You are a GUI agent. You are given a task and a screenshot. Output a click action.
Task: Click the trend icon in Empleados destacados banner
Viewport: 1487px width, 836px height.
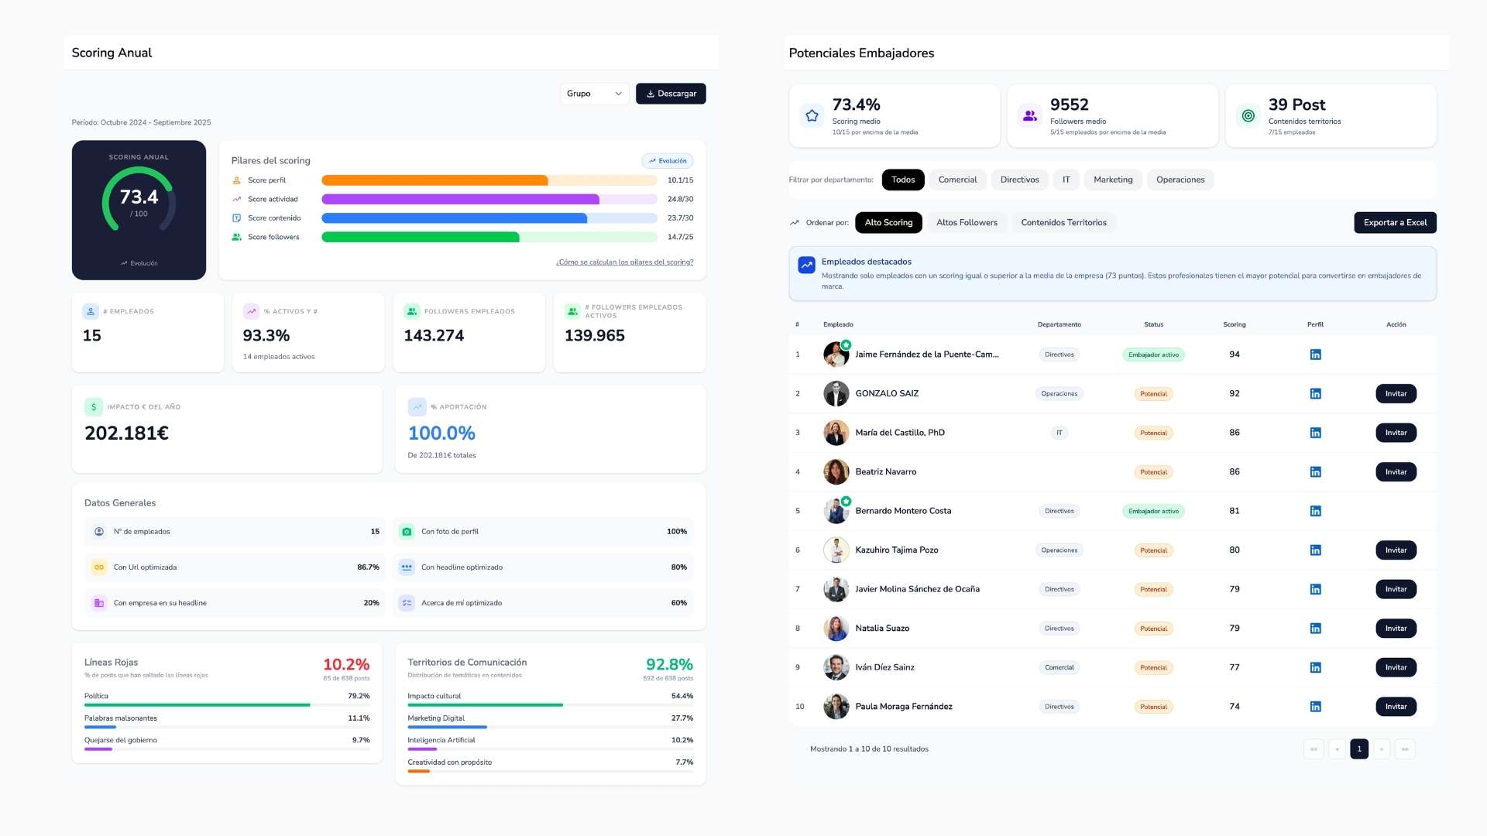coord(806,265)
